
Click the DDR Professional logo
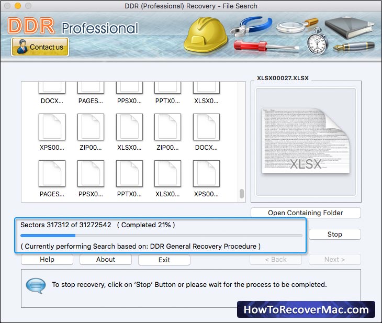click(x=73, y=26)
